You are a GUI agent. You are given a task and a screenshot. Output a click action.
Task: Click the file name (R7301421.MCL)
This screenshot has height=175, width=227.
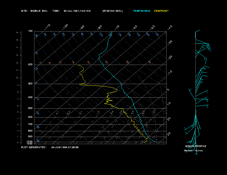112,11
